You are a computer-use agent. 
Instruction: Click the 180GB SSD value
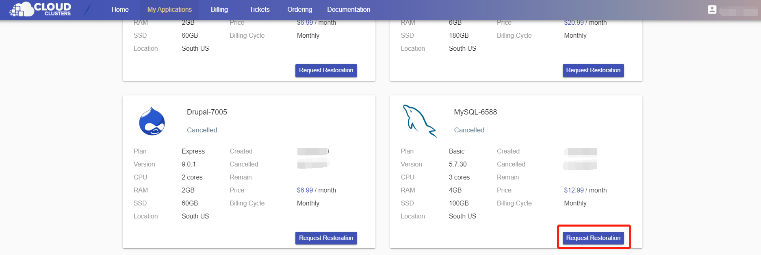click(x=459, y=35)
